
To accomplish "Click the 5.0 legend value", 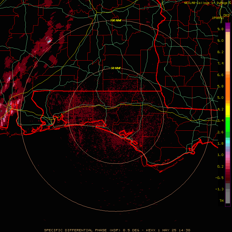I will point(220,98).
